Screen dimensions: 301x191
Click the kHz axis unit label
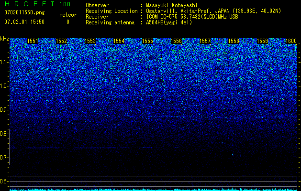pos(4,39)
